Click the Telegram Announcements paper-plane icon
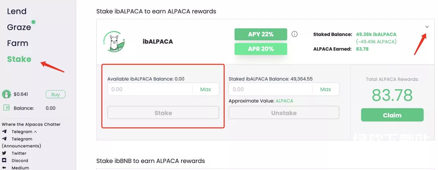The image size is (438, 170). tap(4, 139)
